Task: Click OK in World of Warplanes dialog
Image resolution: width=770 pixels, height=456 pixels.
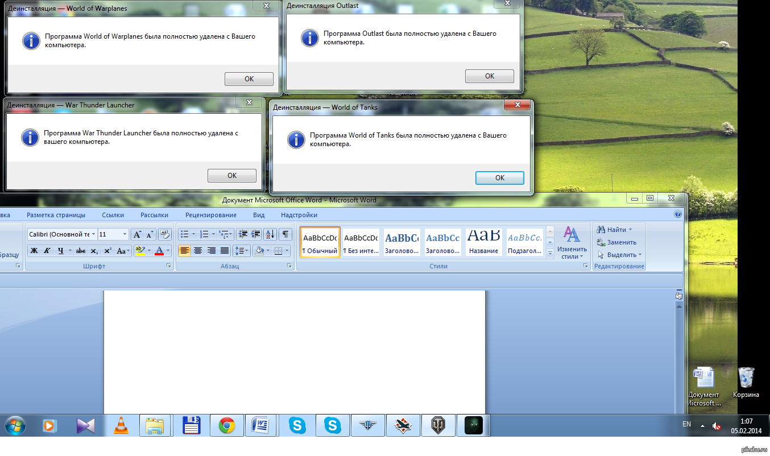Action: [249, 79]
